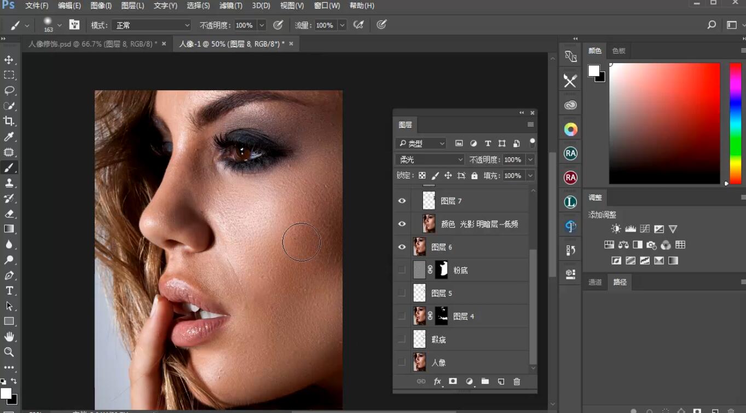Delete layer with trash icon
The image size is (746, 413).
[x=517, y=381]
